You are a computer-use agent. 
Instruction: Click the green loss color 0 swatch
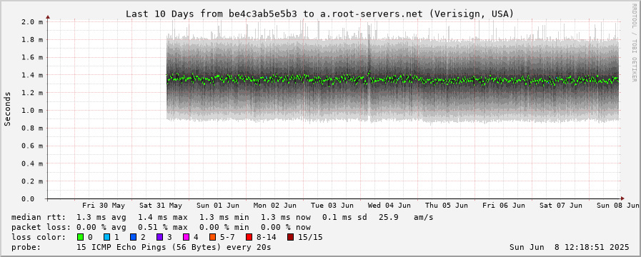80,237
